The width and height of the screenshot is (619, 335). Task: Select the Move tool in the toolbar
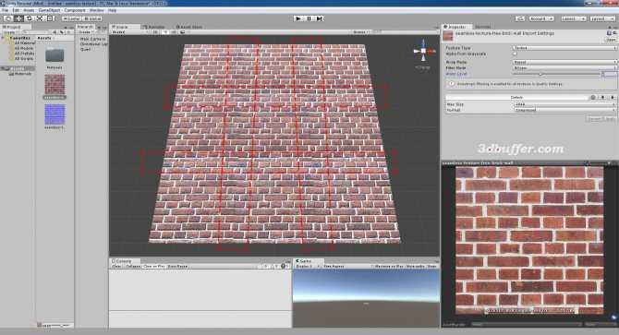point(18,18)
